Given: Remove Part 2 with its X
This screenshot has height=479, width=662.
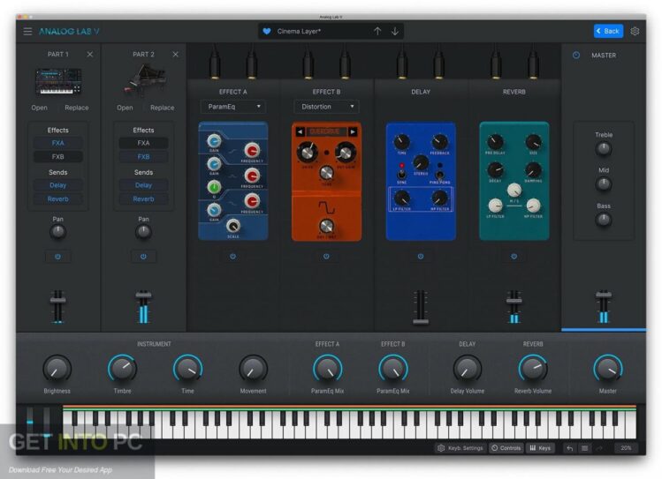Looking at the screenshot, I should click(175, 55).
